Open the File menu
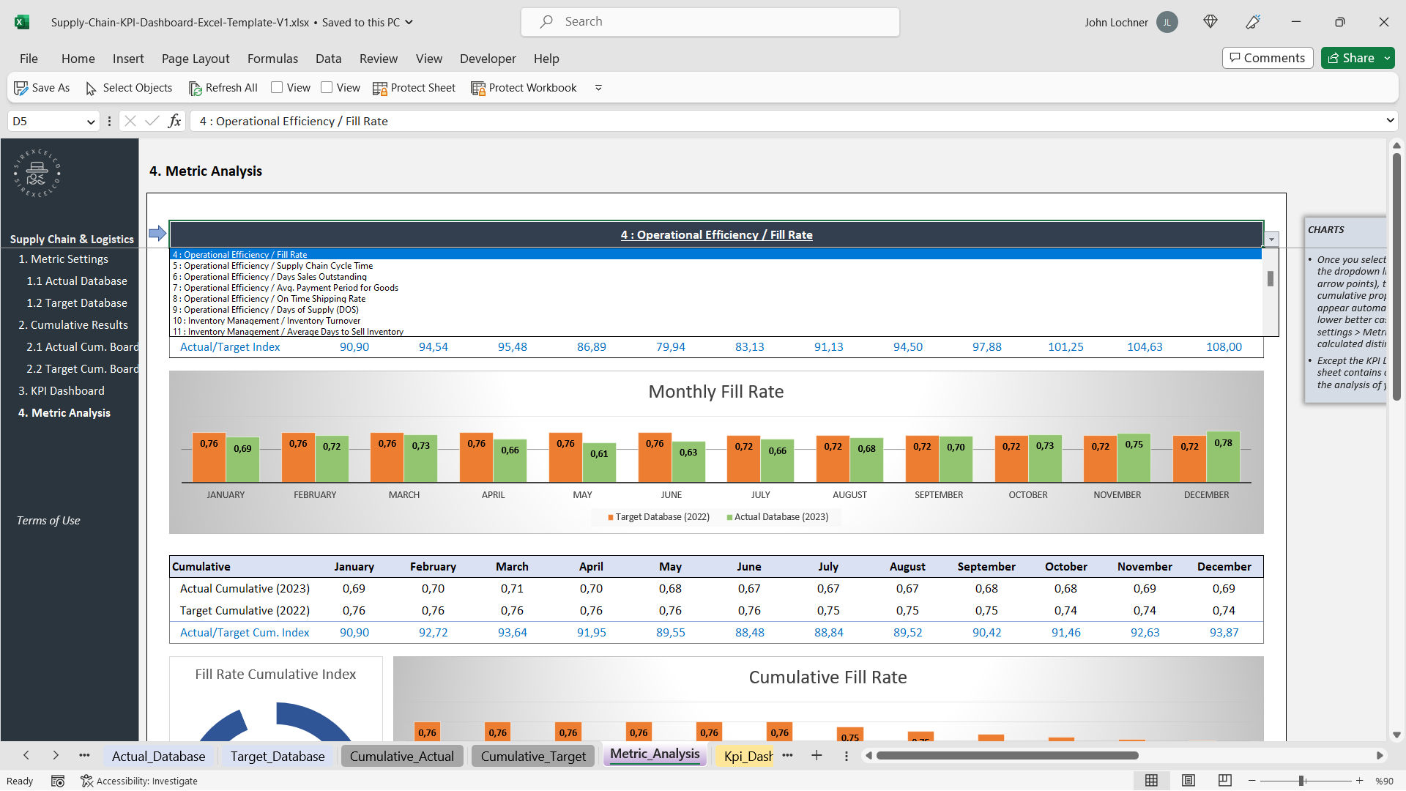Viewport: 1406px width, 791px height. (x=29, y=59)
